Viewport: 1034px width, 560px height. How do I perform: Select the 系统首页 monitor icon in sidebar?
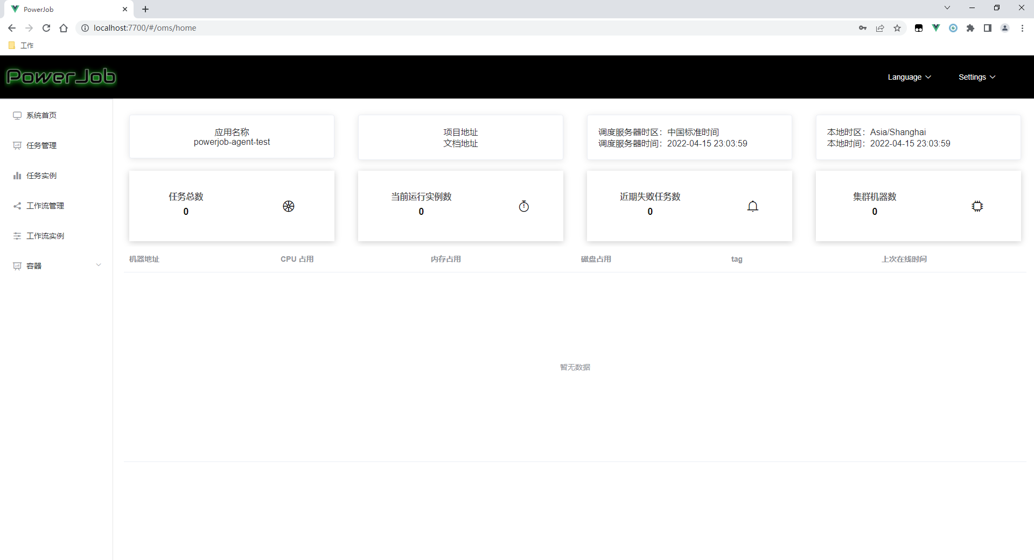16,115
